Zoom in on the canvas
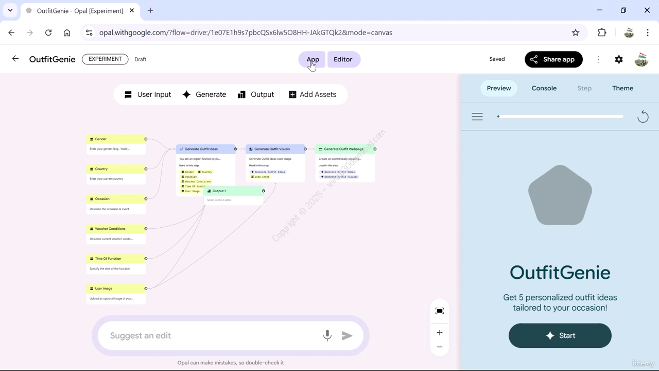 (440, 333)
